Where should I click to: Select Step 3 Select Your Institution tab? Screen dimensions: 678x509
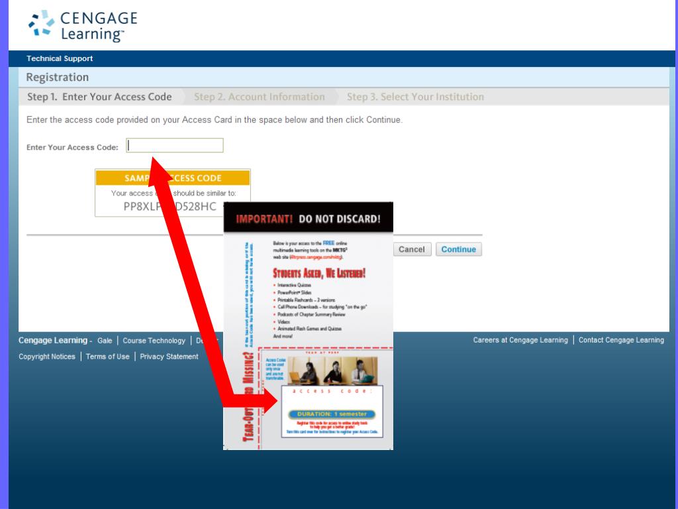pos(415,97)
